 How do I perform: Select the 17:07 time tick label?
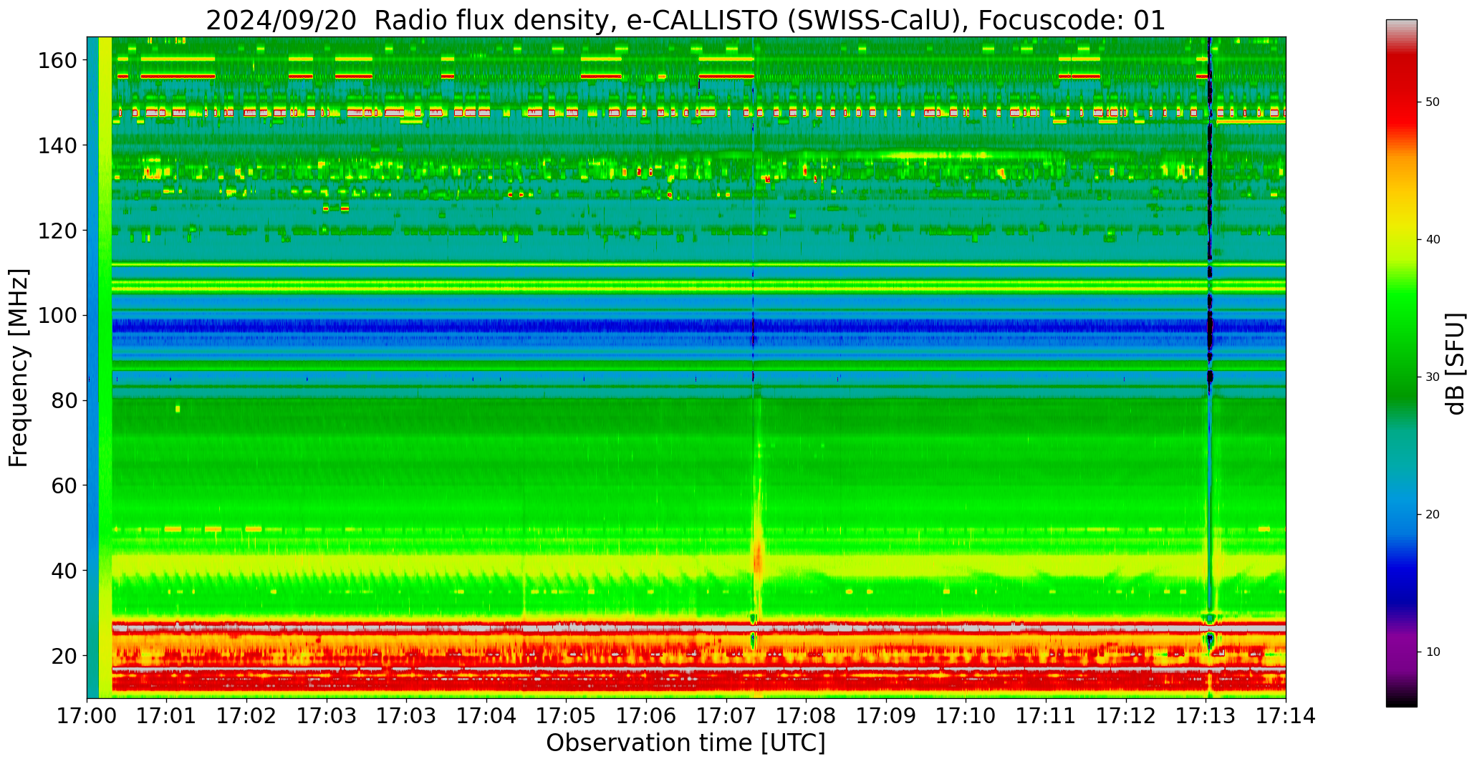click(x=726, y=717)
